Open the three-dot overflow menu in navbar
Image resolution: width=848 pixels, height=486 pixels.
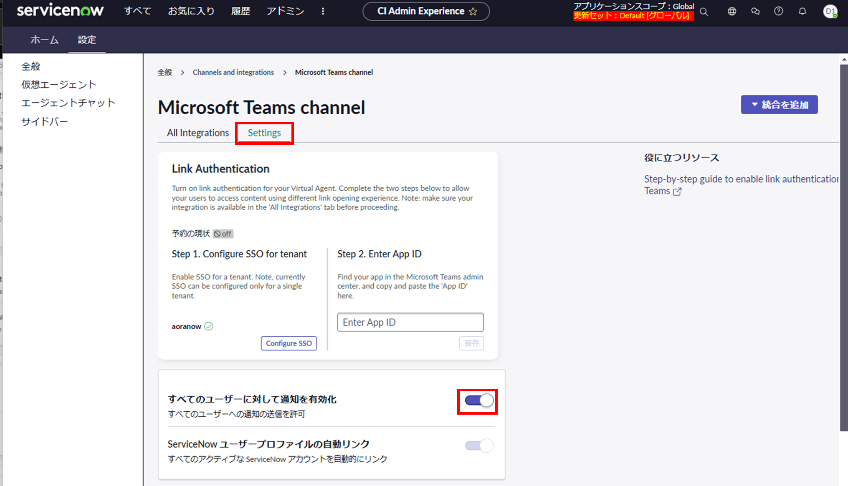pyautogui.click(x=323, y=11)
